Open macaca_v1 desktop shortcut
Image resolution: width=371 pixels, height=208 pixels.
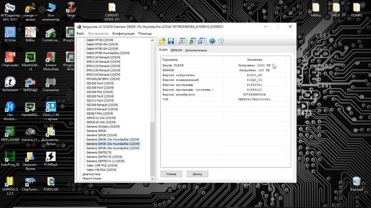30,134
